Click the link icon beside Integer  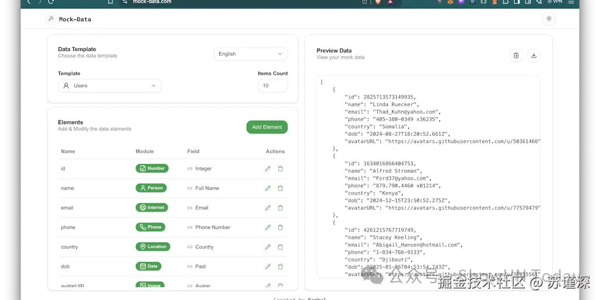[190, 169]
